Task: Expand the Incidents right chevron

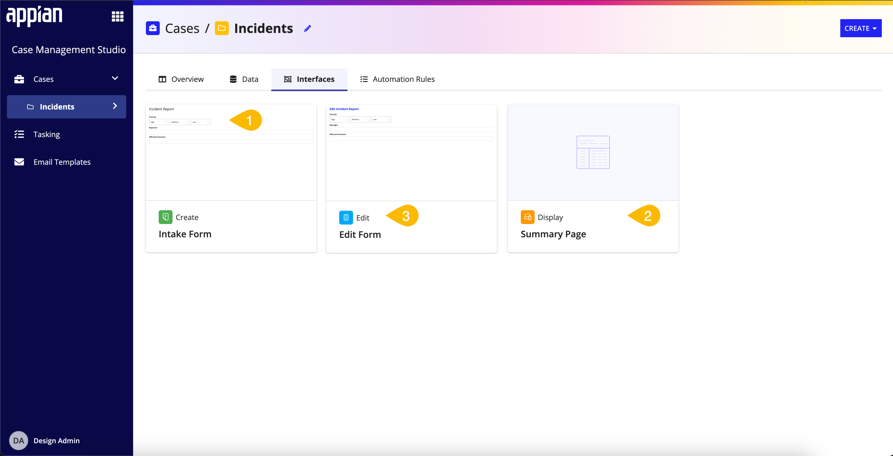Action: [x=115, y=106]
